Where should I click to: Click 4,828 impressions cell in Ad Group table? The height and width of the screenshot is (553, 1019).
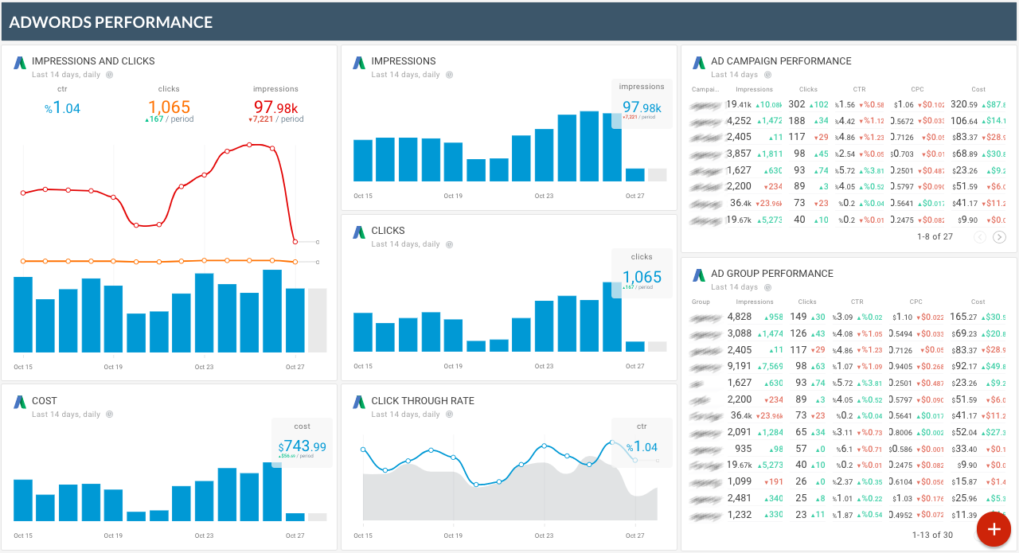click(740, 317)
